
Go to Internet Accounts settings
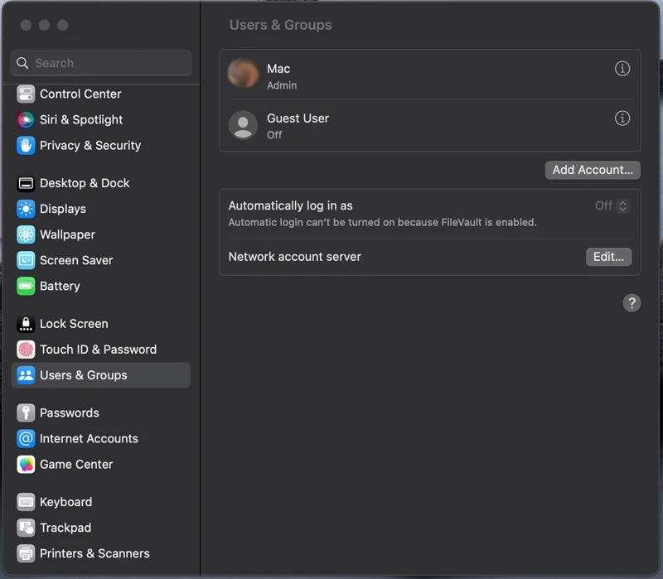point(89,438)
